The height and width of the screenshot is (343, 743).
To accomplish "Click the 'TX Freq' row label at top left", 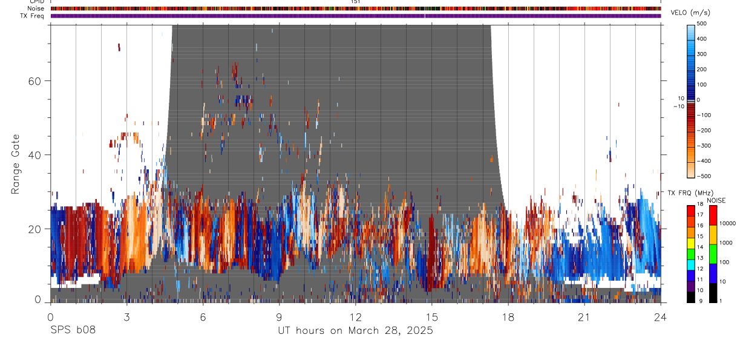I will coord(33,16).
